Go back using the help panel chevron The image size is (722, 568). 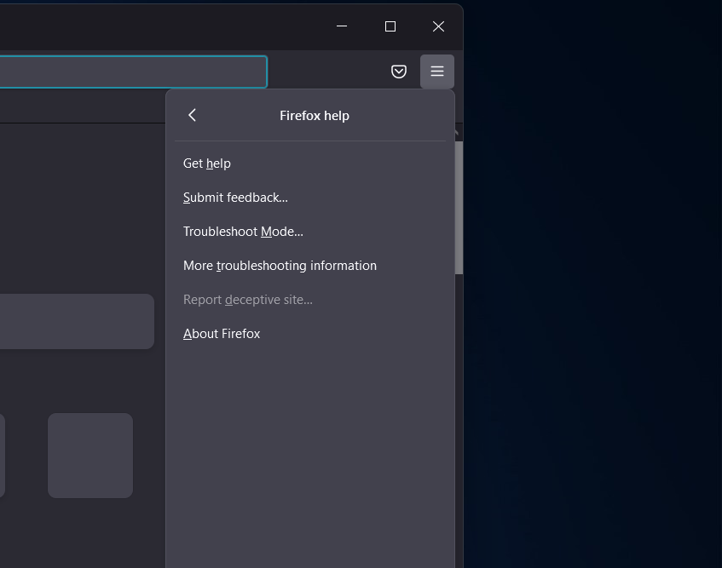(x=193, y=115)
